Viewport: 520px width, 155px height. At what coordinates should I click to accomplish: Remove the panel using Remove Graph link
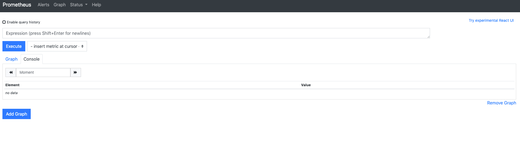(x=502, y=103)
